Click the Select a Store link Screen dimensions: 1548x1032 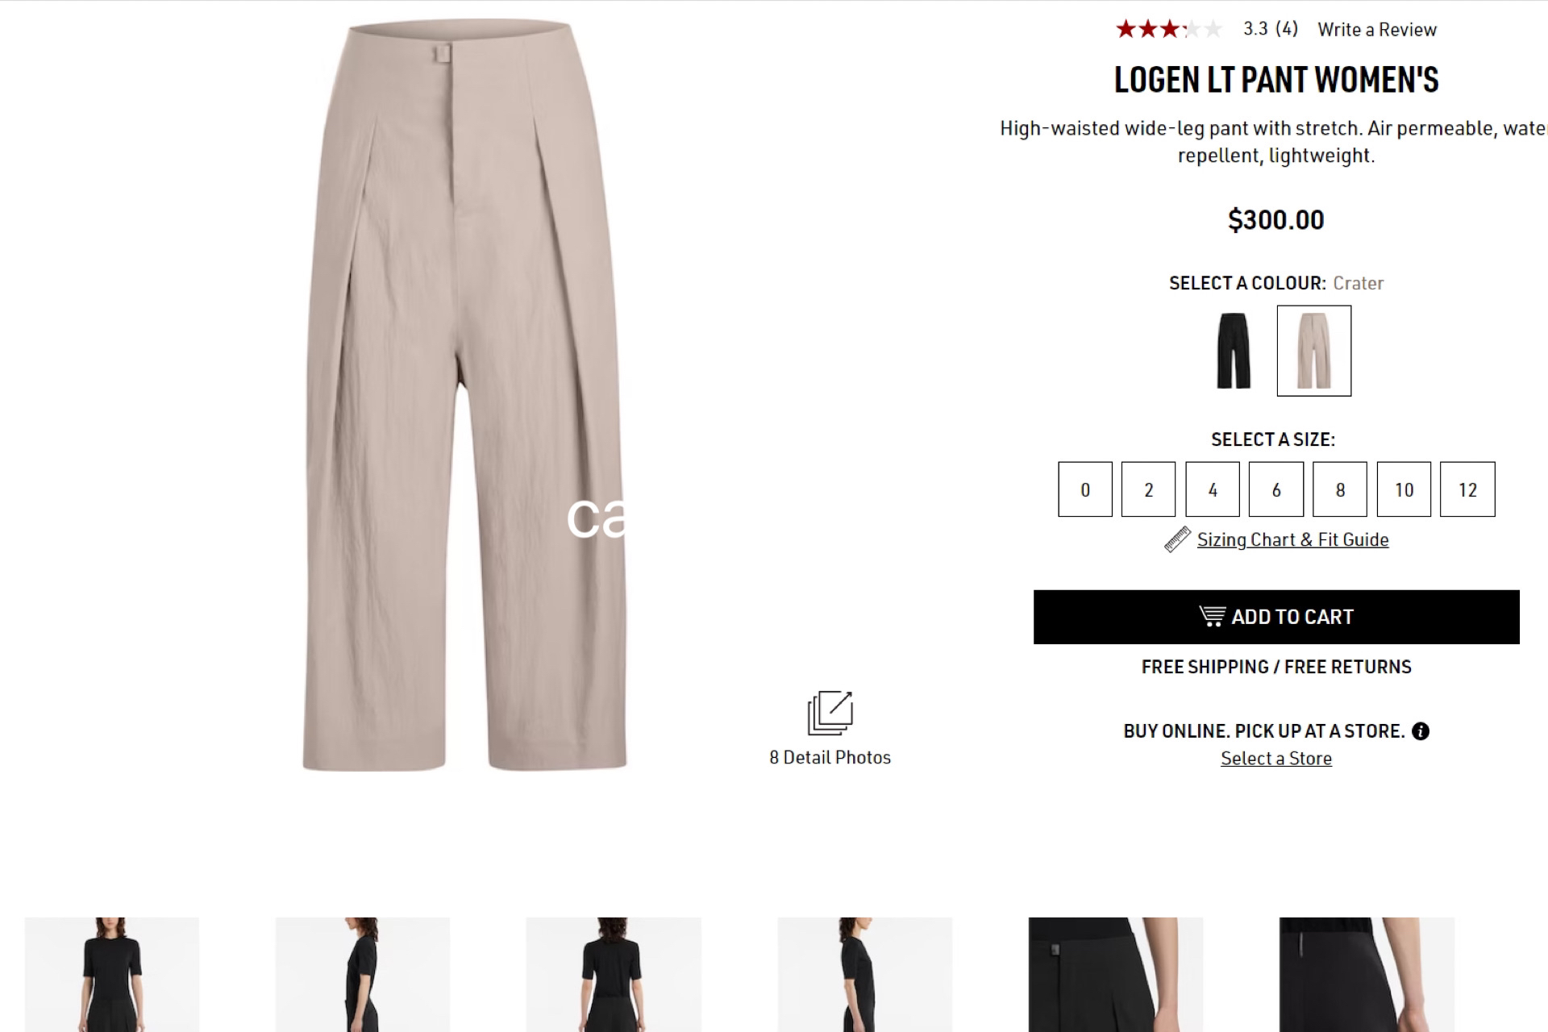pyautogui.click(x=1276, y=759)
